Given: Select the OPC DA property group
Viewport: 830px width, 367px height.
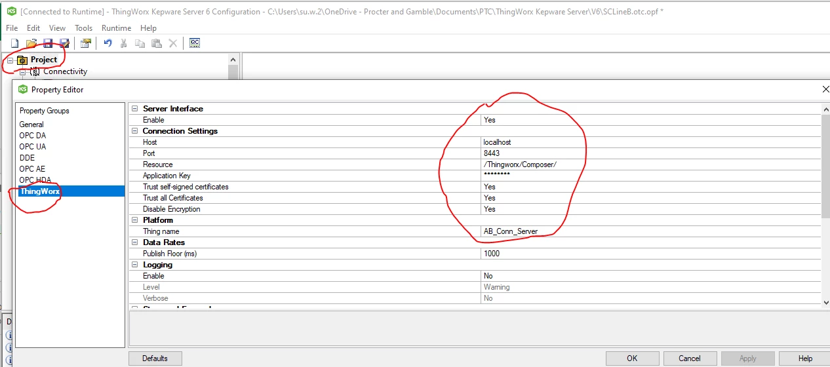Looking at the screenshot, I should pos(33,136).
